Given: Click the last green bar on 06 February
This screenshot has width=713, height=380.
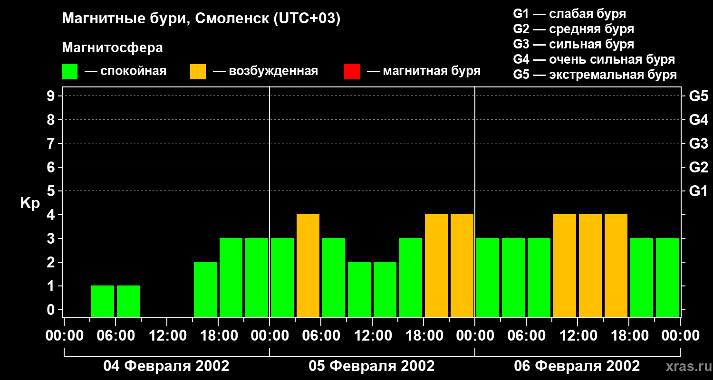Looking at the screenshot, I should pyautogui.click(x=667, y=278).
